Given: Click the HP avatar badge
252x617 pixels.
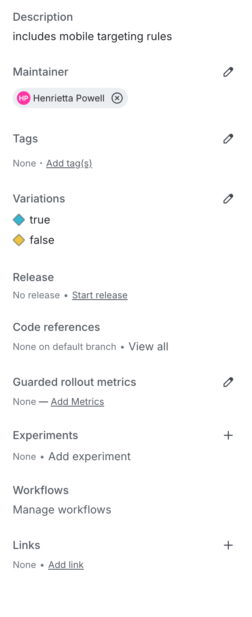Looking at the screenshot, I should (x=23, y=98).
